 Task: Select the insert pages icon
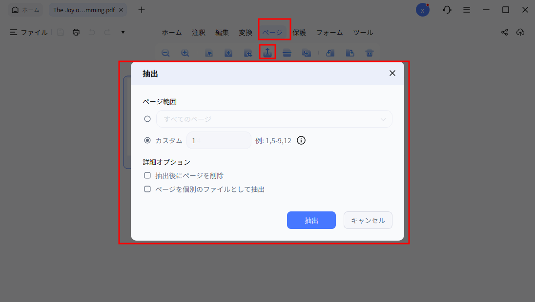pos(228,53)
